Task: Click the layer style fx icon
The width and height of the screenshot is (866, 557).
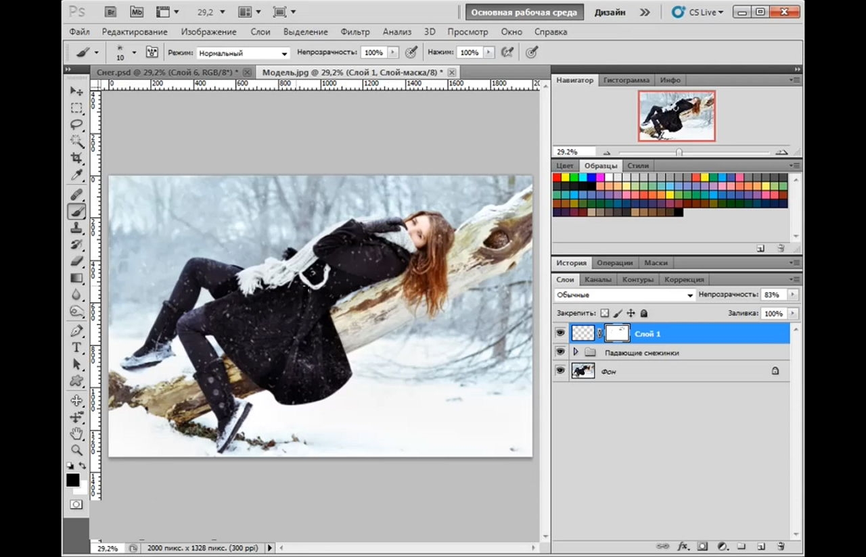Action: point(683,546)
